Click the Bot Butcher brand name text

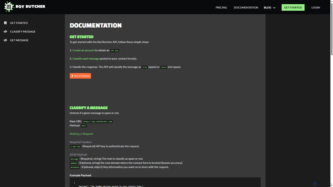point(30,6)
